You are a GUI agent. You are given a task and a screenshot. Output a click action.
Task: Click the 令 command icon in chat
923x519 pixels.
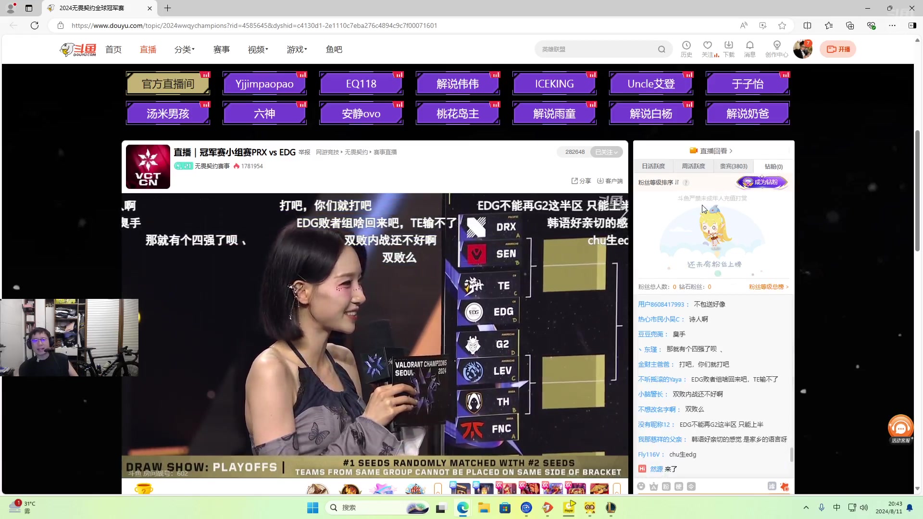691,486
